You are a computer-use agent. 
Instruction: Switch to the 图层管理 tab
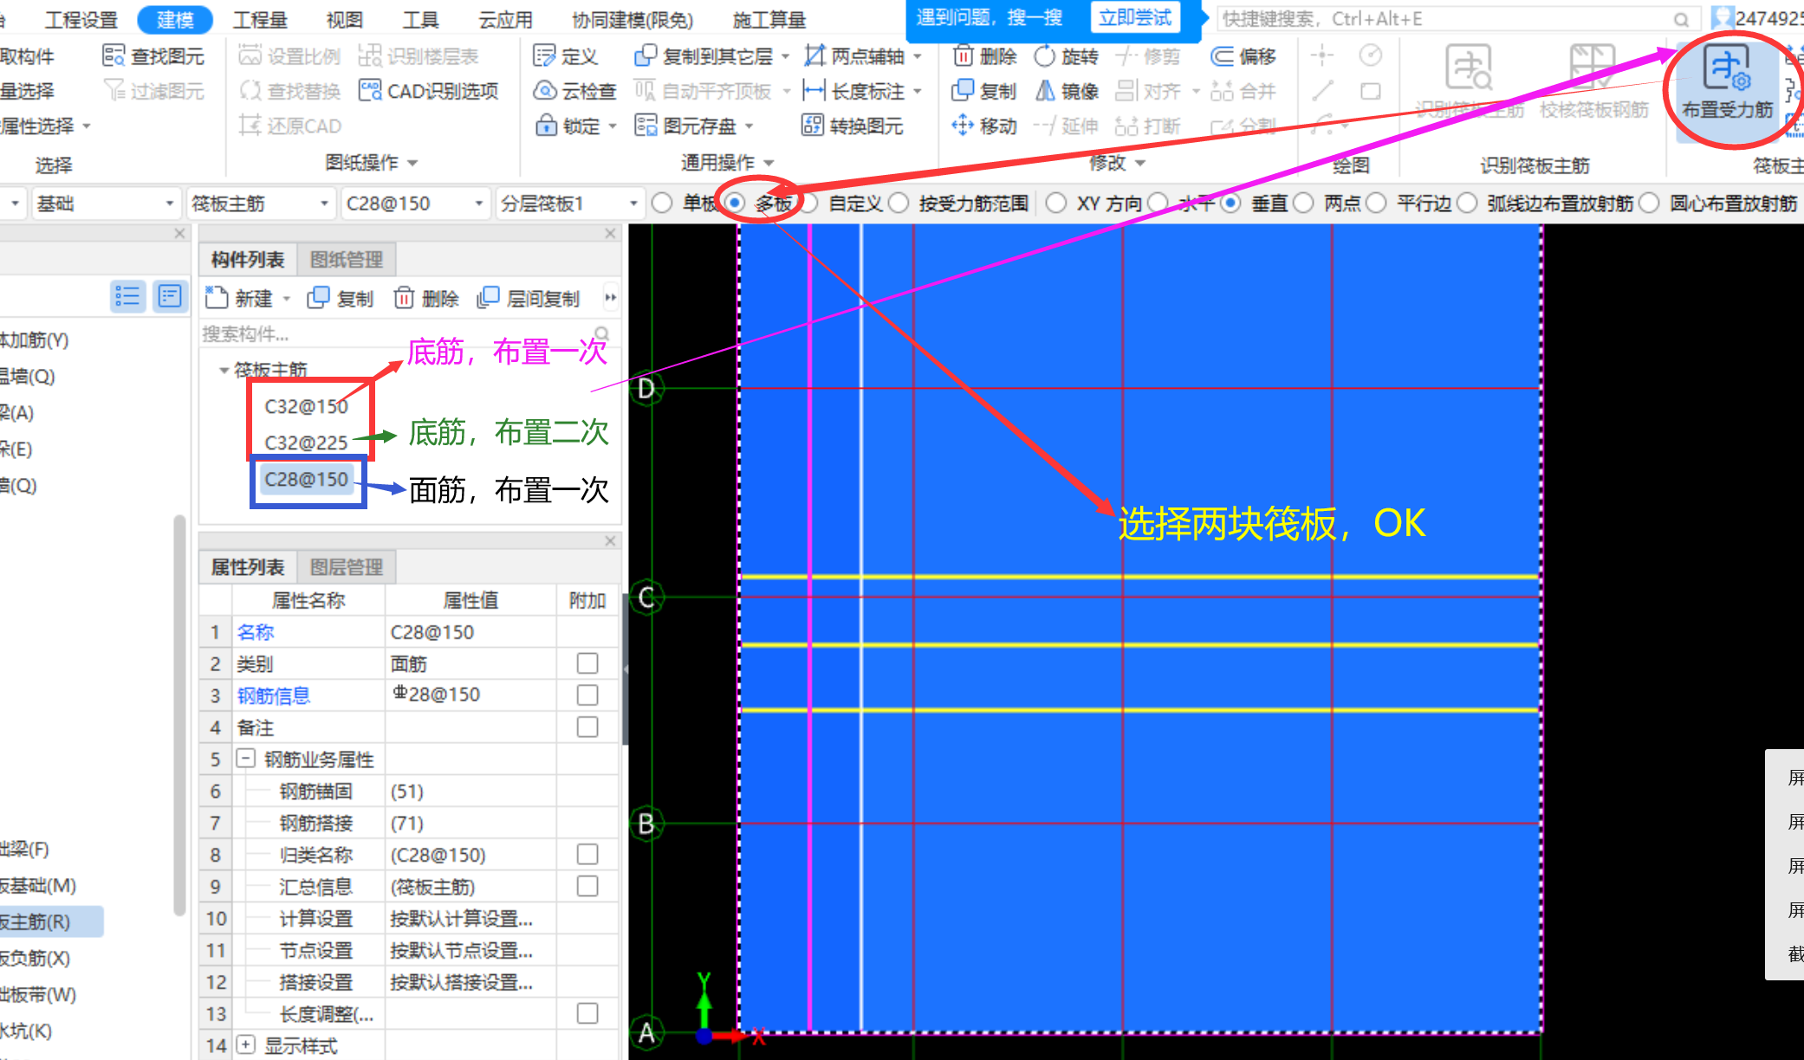(x=347, y=567)
